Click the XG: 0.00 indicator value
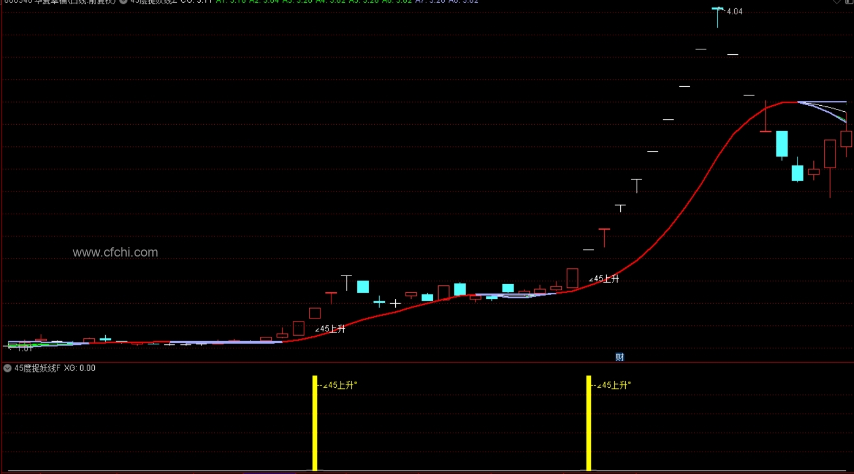Image resolution: width=854 pixels, height=474 pixels. pyautogui.click(x=80, y=368)
